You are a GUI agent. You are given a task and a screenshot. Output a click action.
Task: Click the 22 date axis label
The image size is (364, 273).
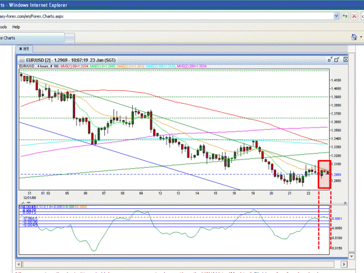point(308,193)
